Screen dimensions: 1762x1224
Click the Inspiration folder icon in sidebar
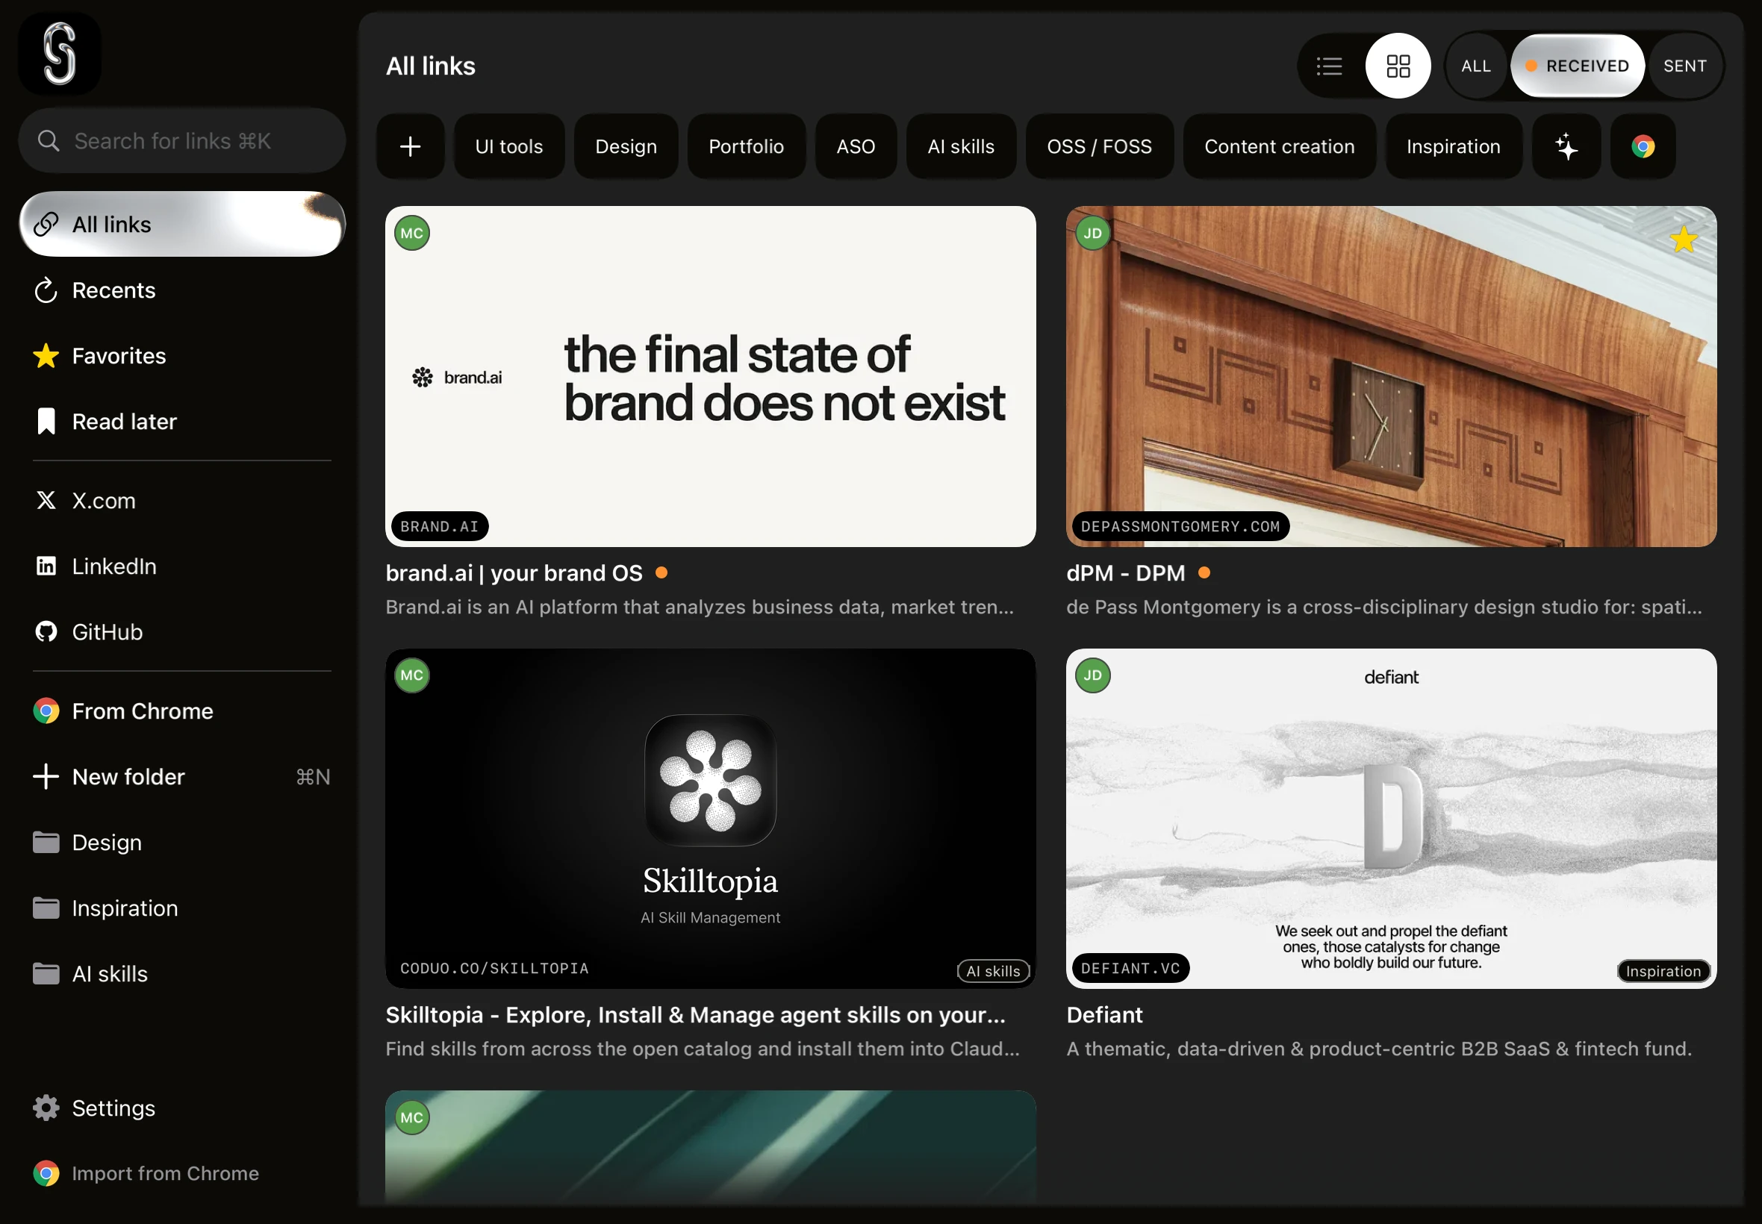(x=46, y=908)
